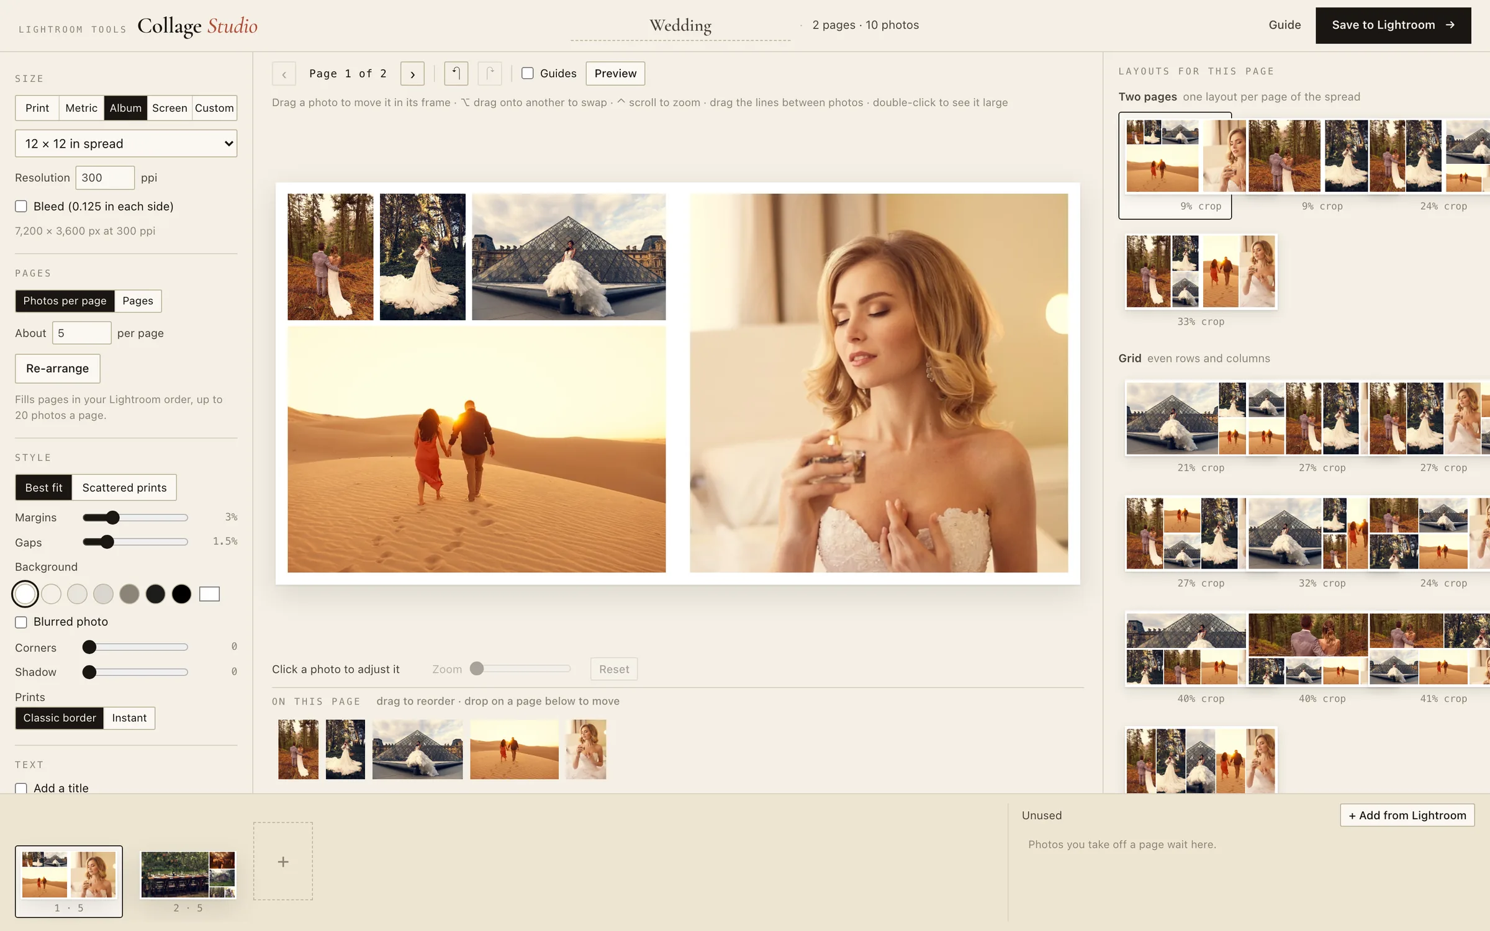
Task: Select Photos per page mode
Action: click(x=65, y=301)
